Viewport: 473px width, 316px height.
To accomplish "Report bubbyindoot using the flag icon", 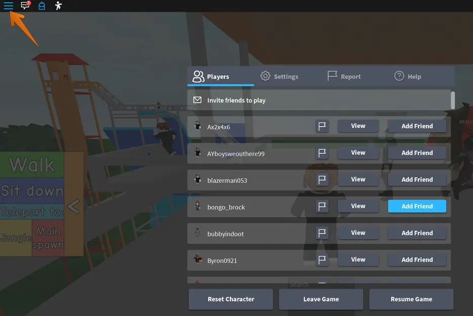I will coord(322,233).
